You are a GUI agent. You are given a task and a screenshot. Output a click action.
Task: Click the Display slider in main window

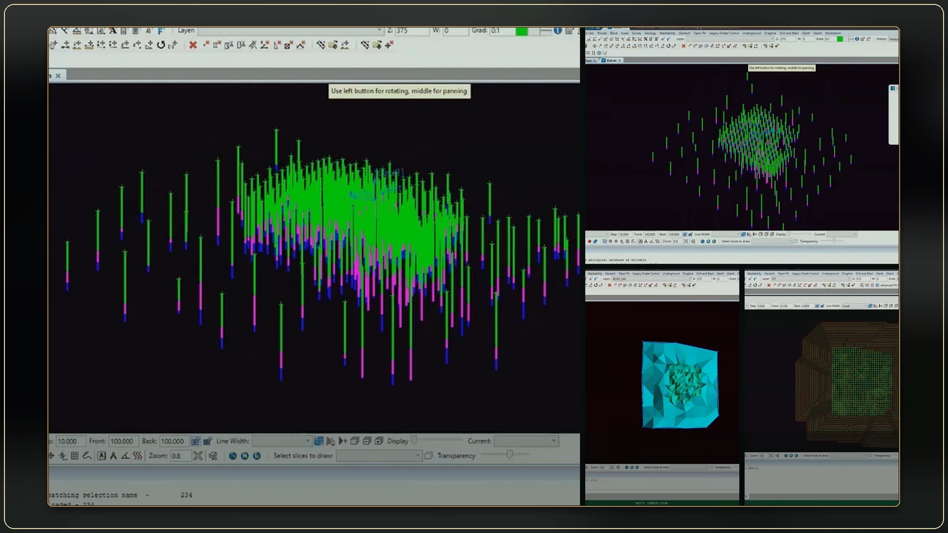pyautogui.click(x=414, y=439)
